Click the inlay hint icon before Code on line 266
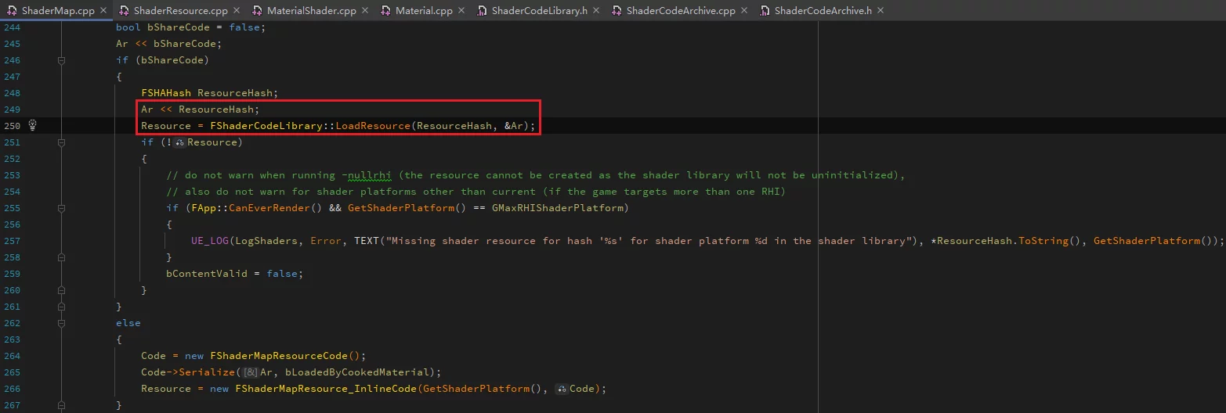 tap(562, 389)
